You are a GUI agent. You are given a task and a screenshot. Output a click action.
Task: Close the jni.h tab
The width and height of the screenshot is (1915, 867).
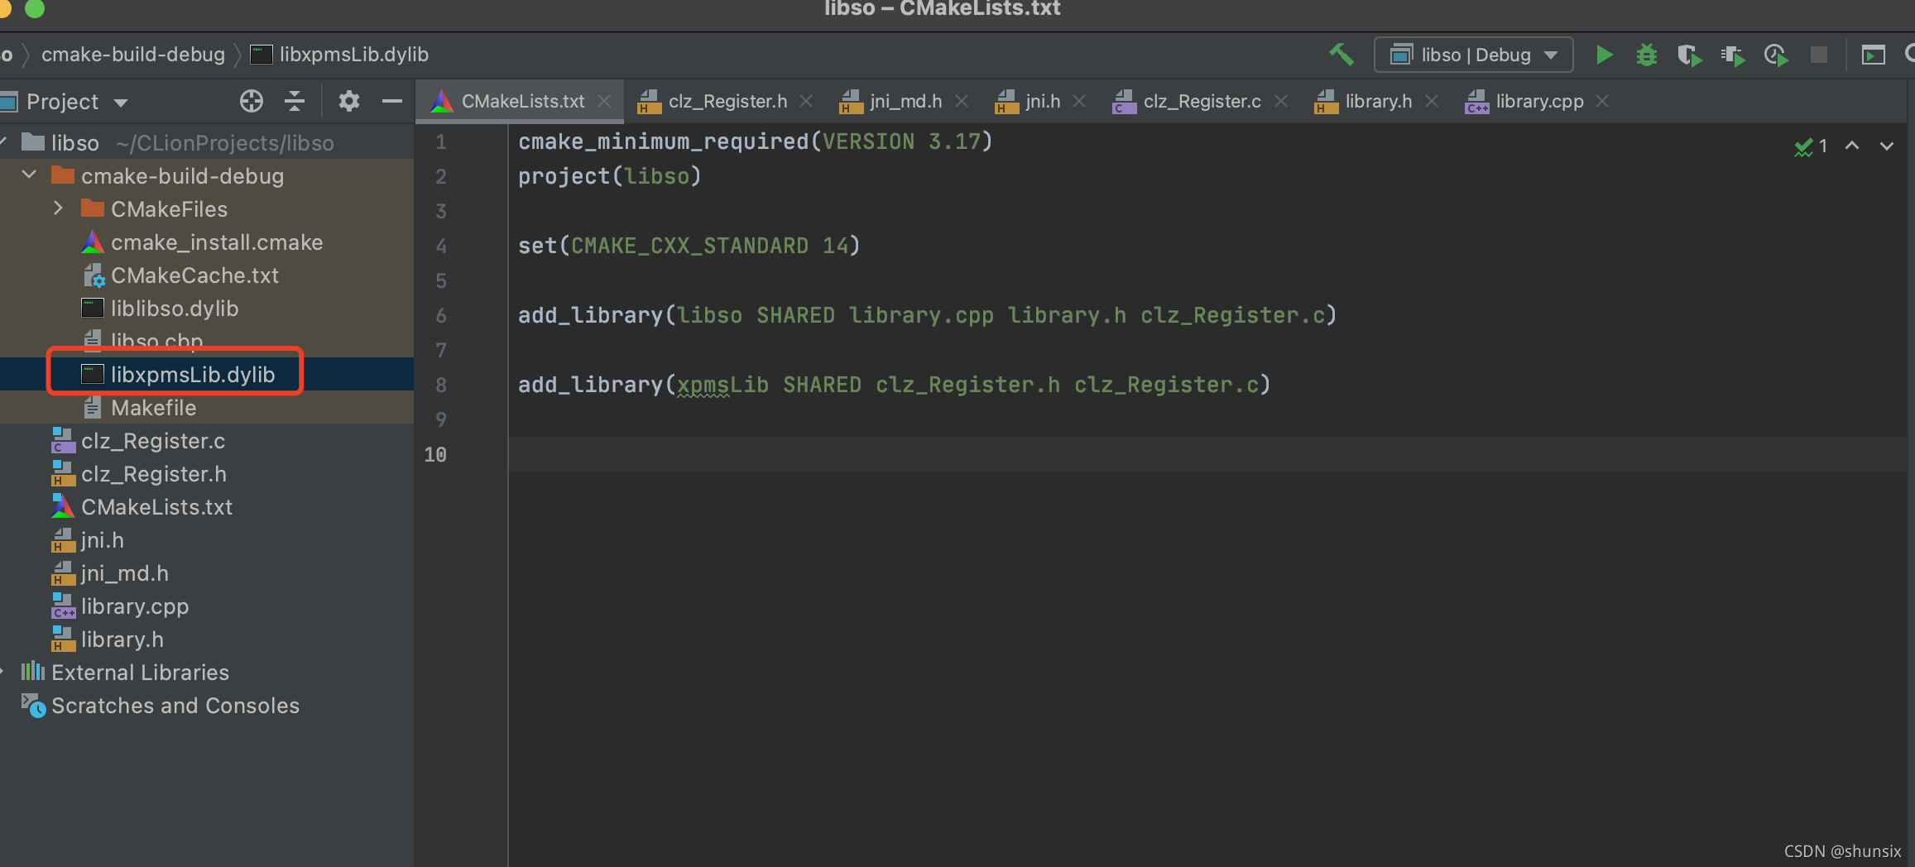click(x=1079, y=101)
